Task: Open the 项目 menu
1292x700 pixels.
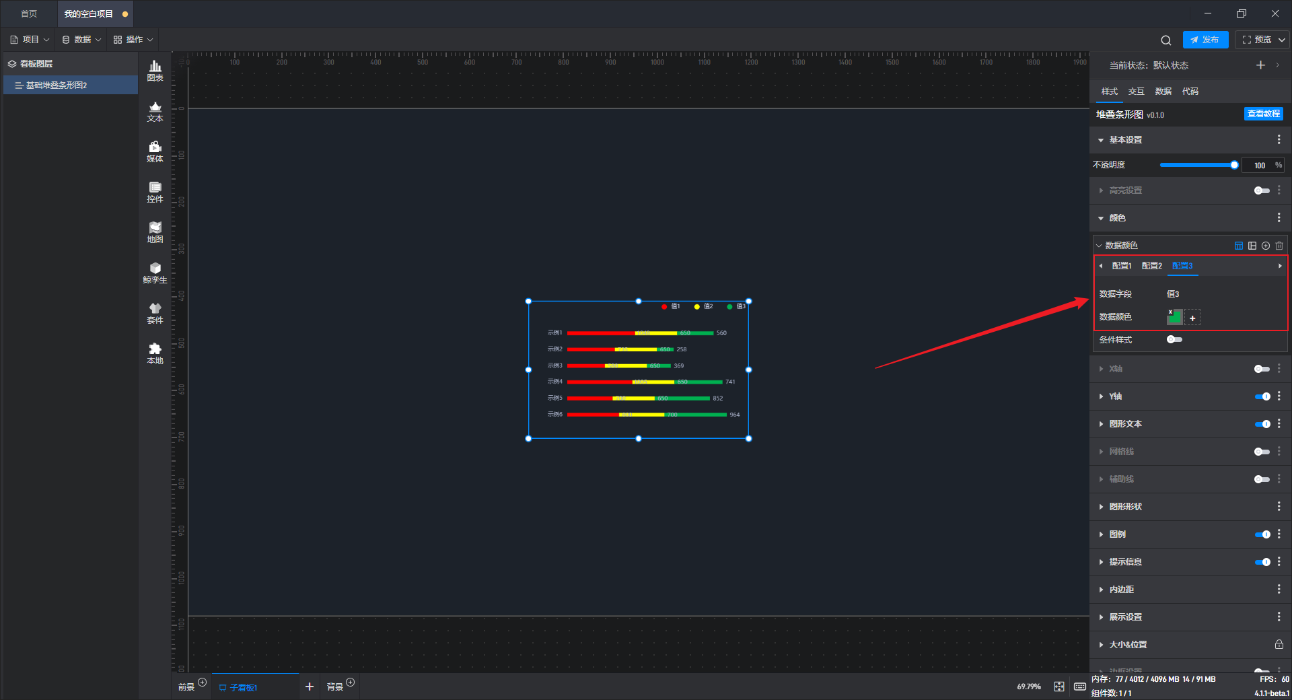Action: tap(30, 40)
